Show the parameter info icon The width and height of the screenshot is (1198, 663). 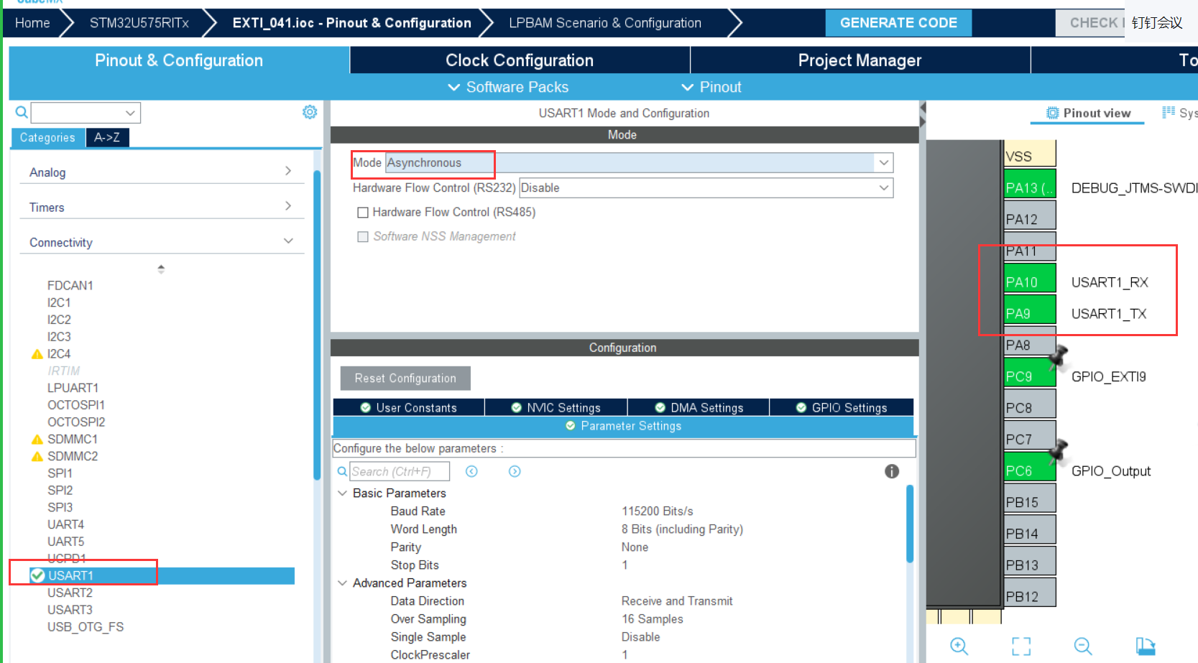tap(892, 471)
